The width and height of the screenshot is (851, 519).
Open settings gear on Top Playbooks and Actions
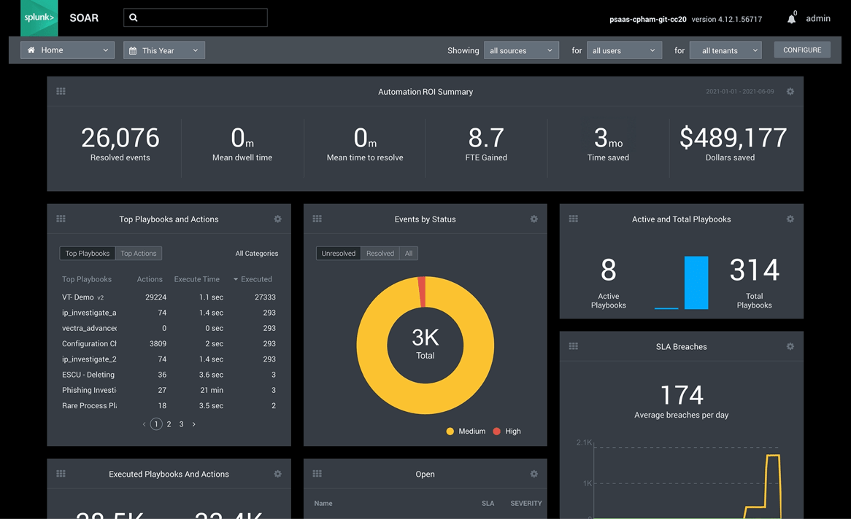click(x=277, y=219)
